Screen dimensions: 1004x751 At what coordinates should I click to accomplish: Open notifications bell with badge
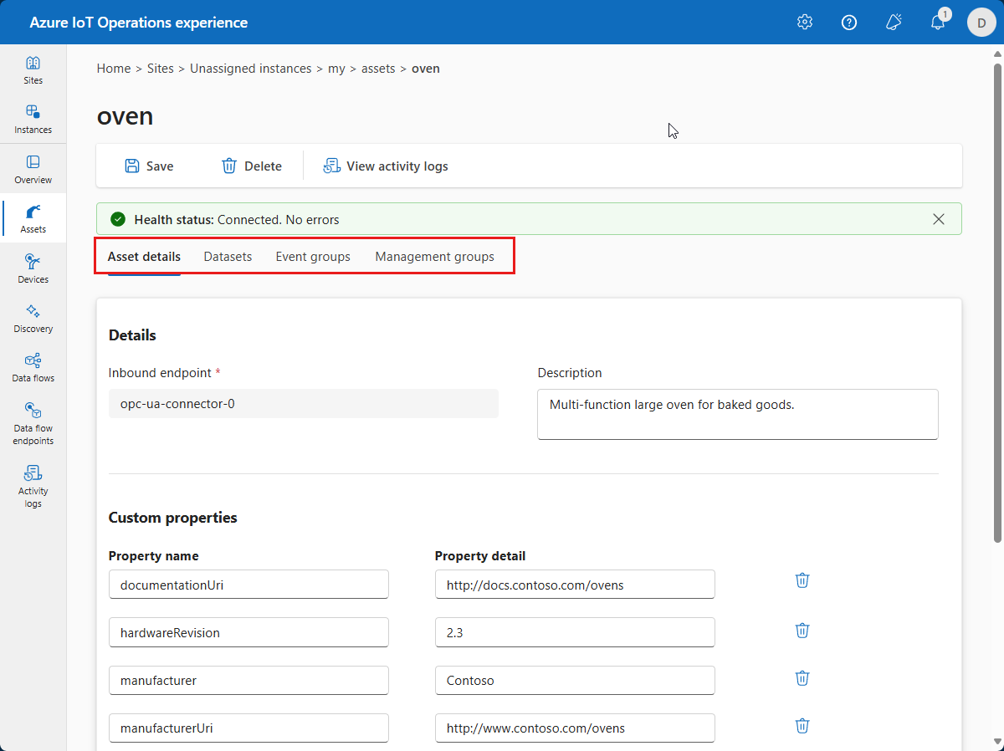click(x=938, y=23)
